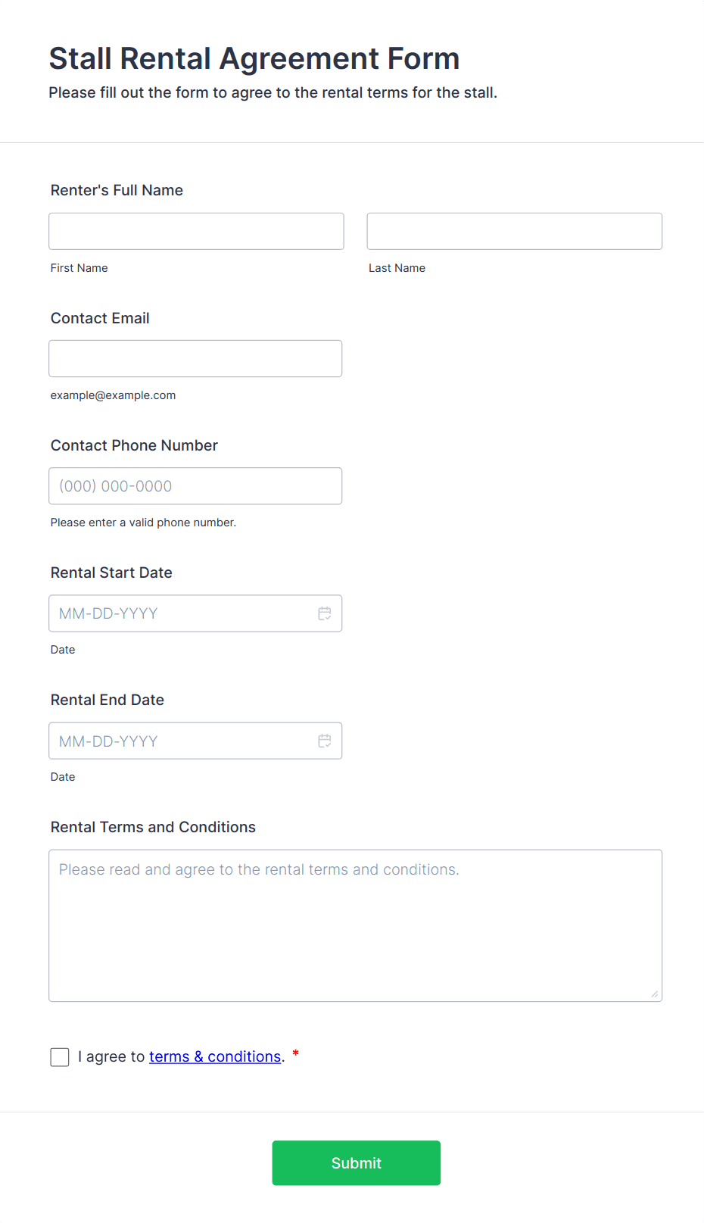Click the "Contact Email" label heading
The height and width of the screenshot is (1223, 704).
pos(100,318)
